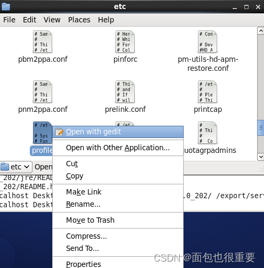Click the quotagrpadmins file name
The height and width of the screenshot is (268, 264).
pyautogui.click(x=210, y=150)
